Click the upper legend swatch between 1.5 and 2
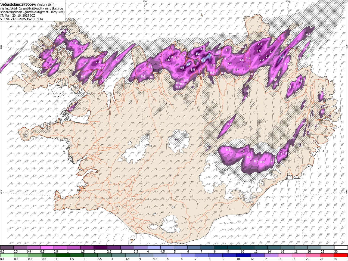348x261 pixels. (87, 247)
